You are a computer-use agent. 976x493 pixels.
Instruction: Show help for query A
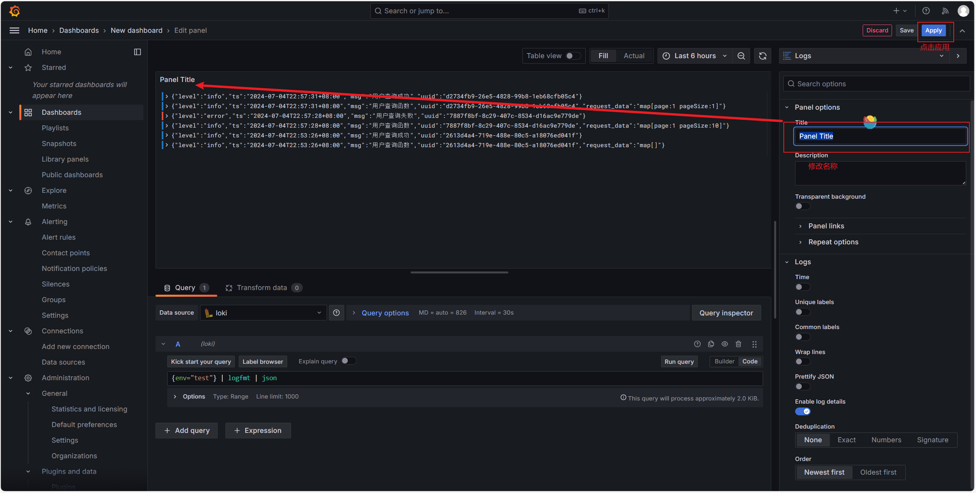[x=697, y=344]
